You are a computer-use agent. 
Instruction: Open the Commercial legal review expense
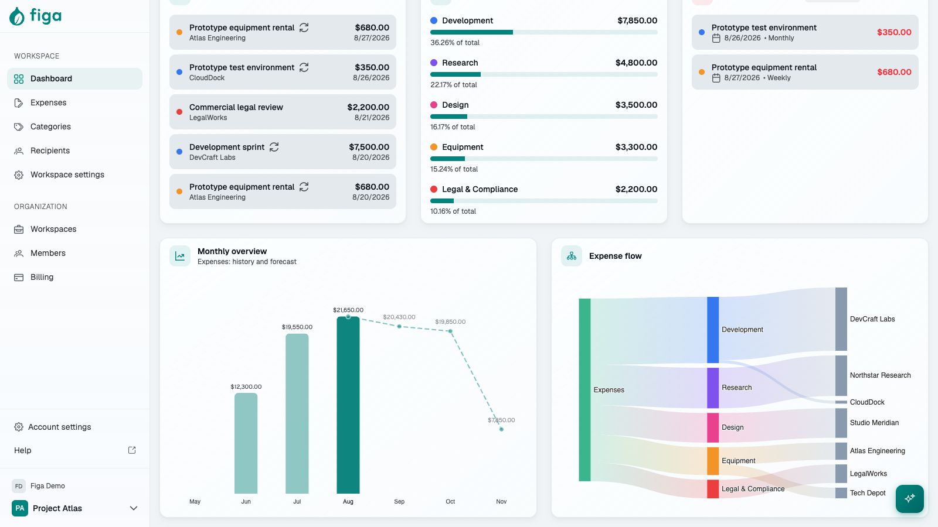(283, 112)
